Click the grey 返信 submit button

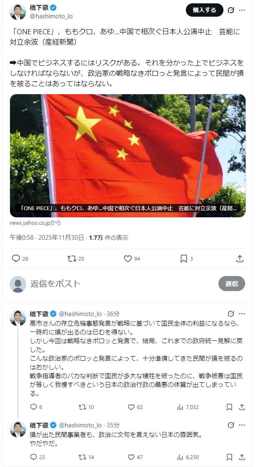pyautogui.click(x=231, y=284)
